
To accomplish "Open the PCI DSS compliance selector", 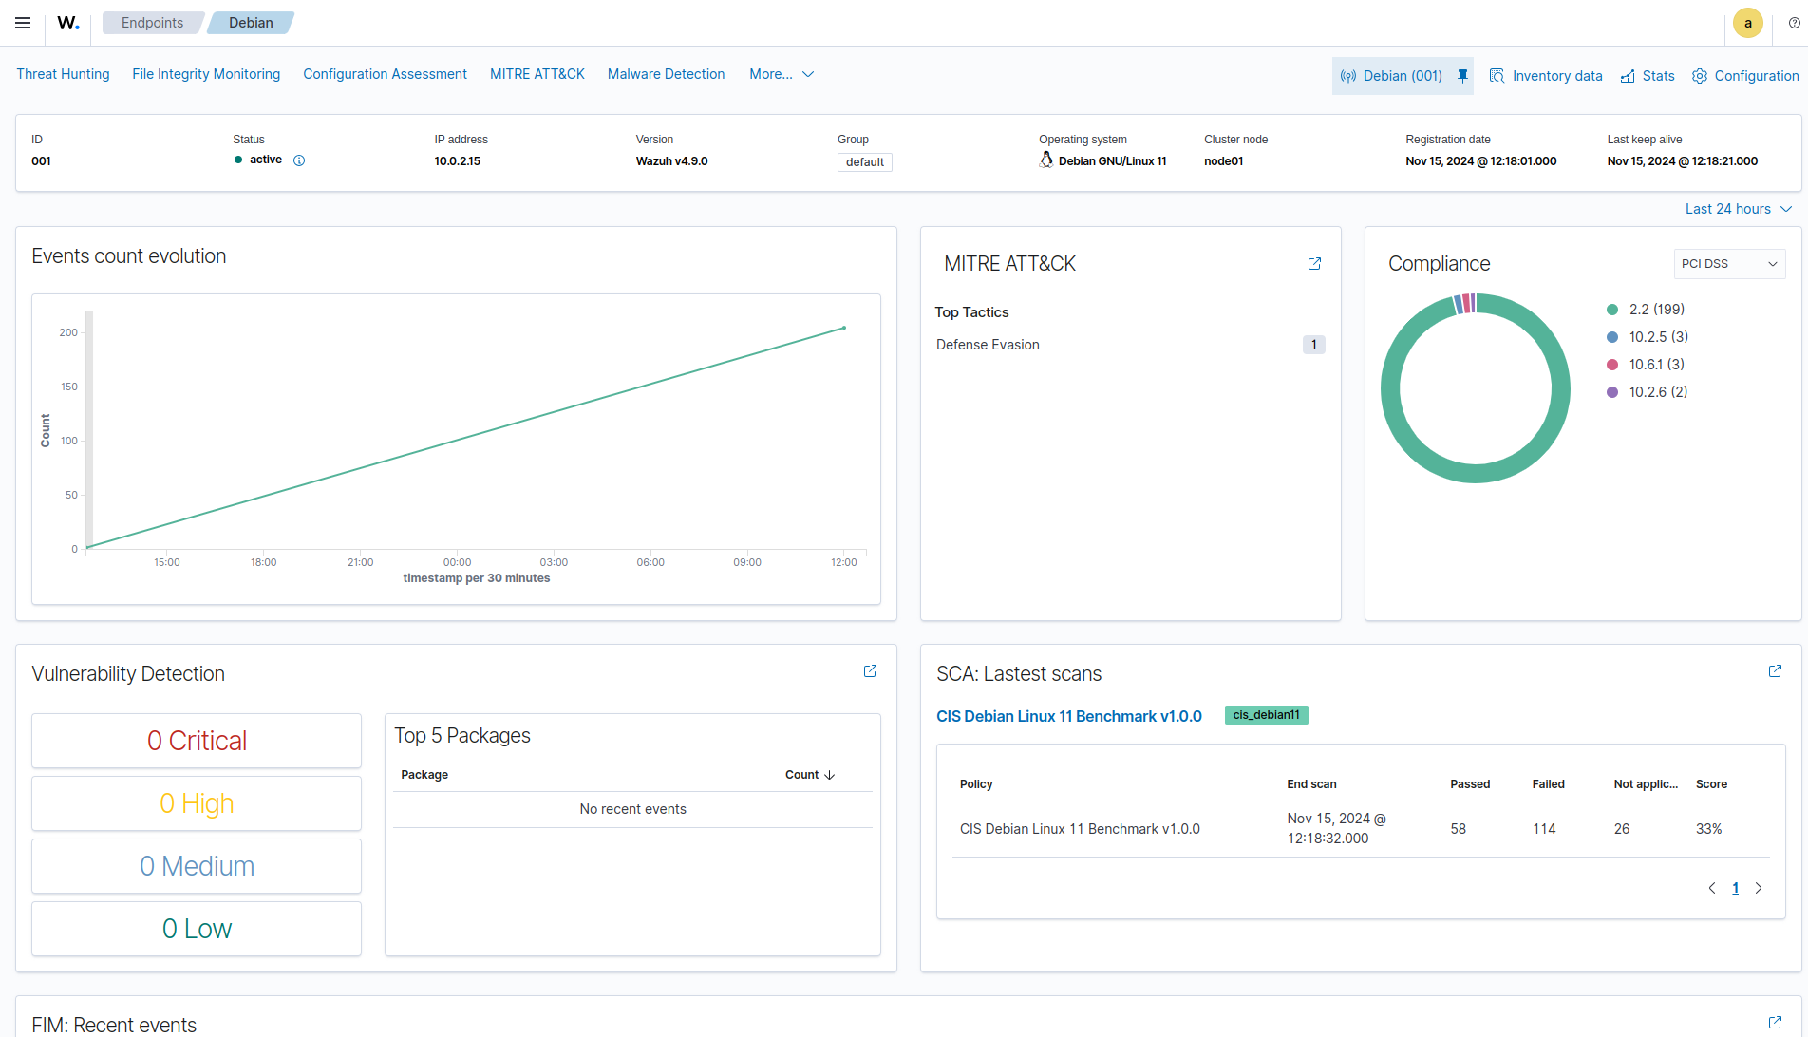I will click(x=1728, y=264).
